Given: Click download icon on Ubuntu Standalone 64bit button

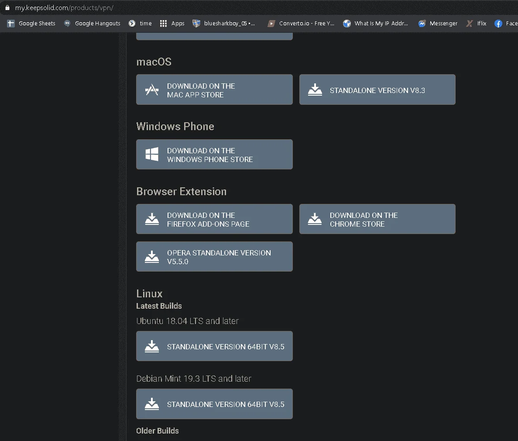Looking at the screenshot, I should (x=152, y=346).
